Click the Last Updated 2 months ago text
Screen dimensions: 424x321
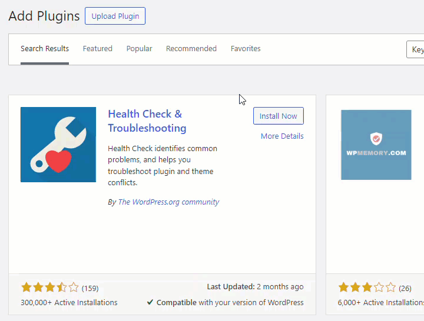255,287
